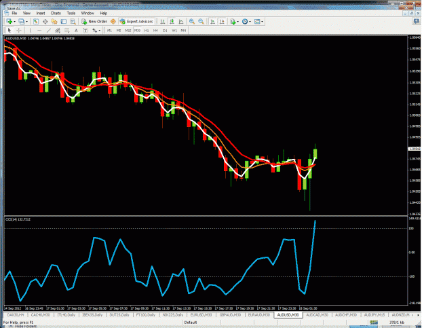Set timeframe to H4
The width and height of the screenshot is (424, 328).
point(155,31)
